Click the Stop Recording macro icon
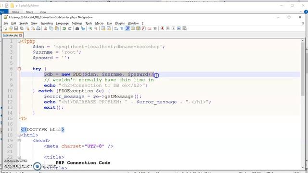 (168, 28)
